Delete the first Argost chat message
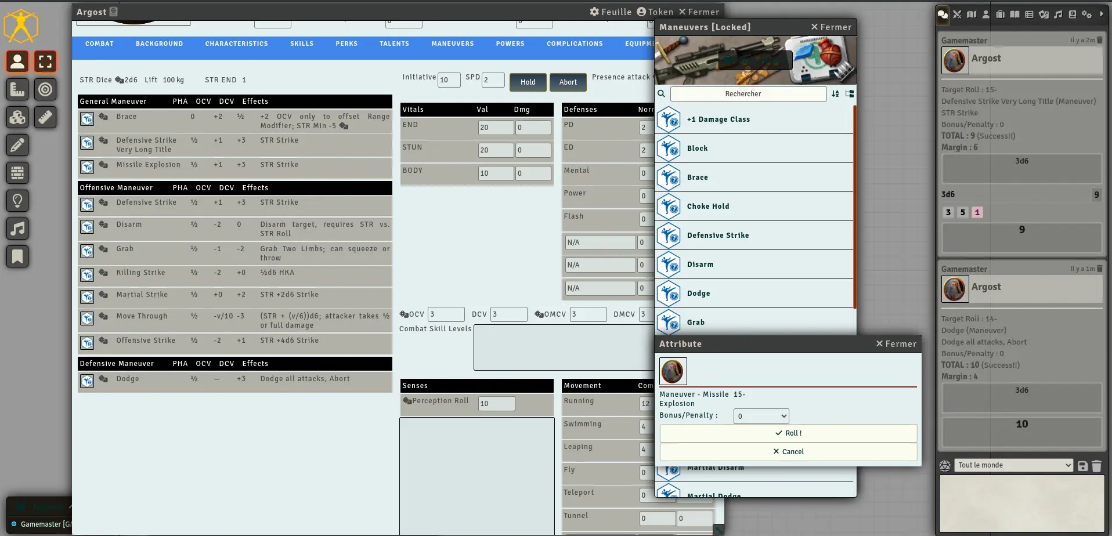The image size is (1112, 536). pos(1099,40)
